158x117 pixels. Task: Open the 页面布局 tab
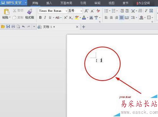coord(66,3)
